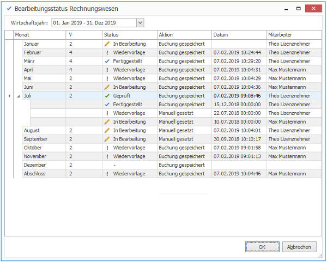Click the date 07.02.2019 10:04:46

pyautogui.click(x=237, y=174)
